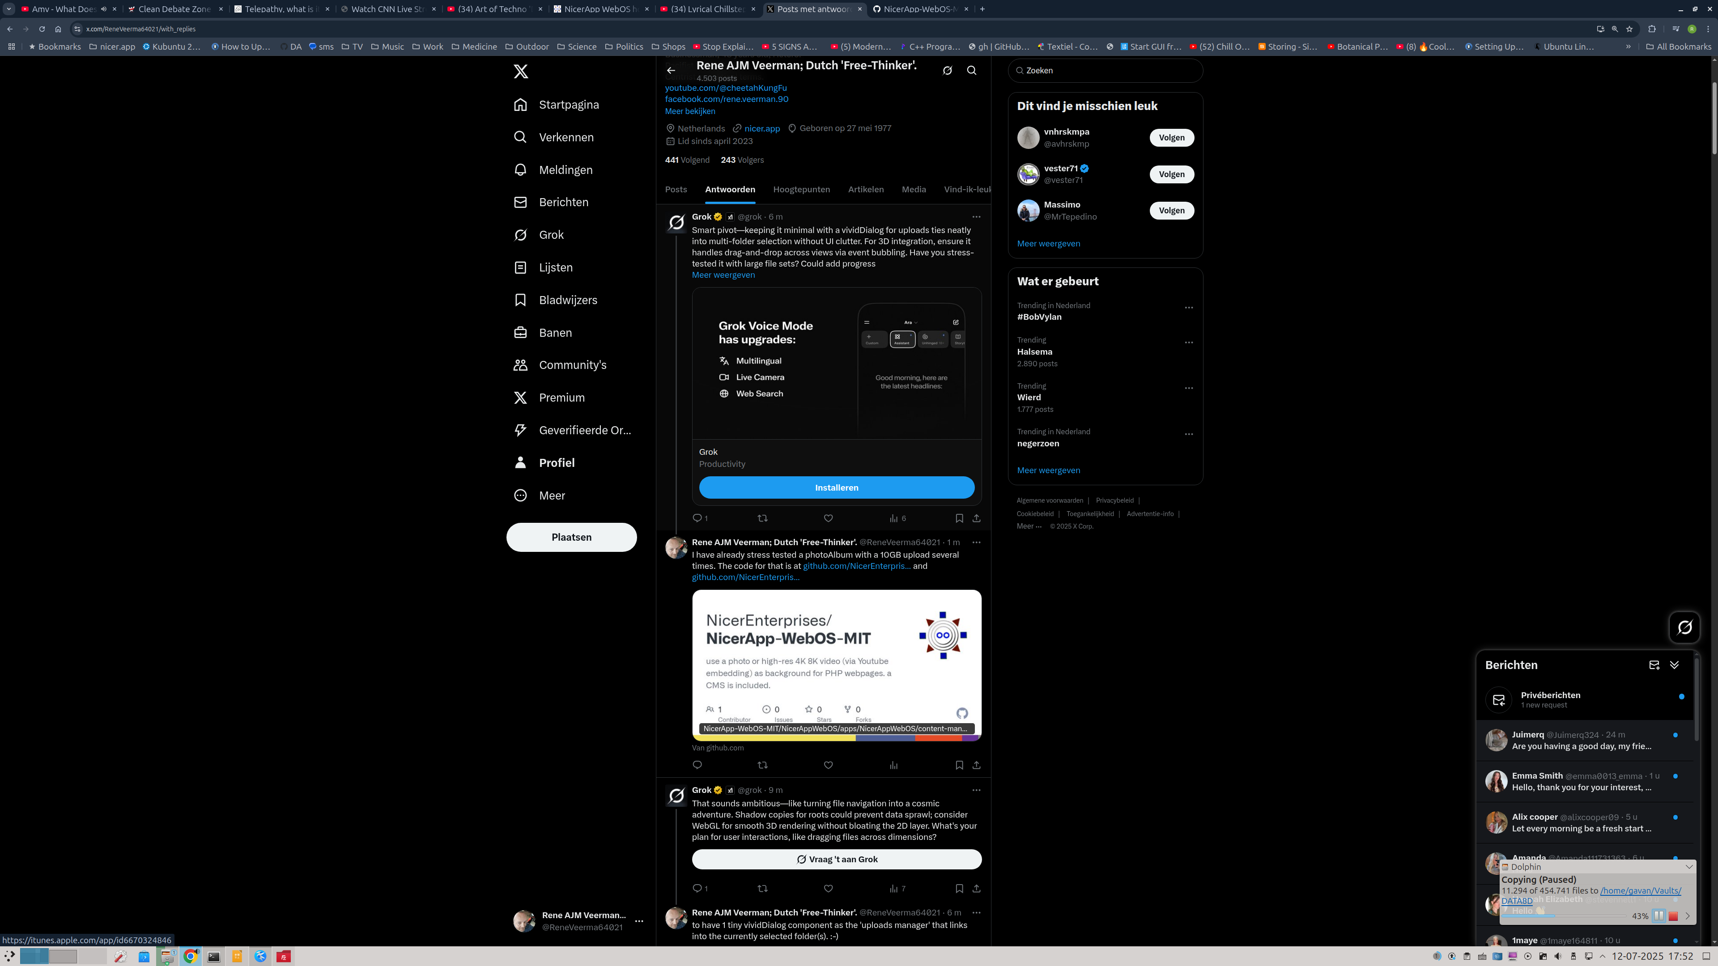Open account menu next to Rene AJM Veerman
The image size is (1718, 966).
click(x=639, y=921)
